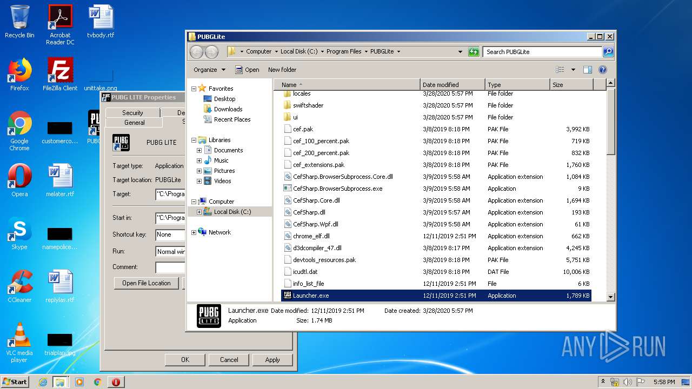Expand the Videos library node
Image resolution: width=692 pixels, height=389 pixels.
[199, 181]
